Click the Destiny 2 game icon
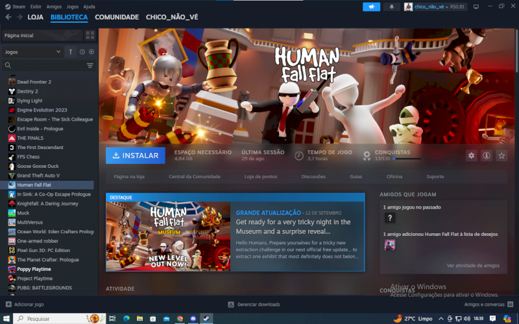 (x=12, y=91)
